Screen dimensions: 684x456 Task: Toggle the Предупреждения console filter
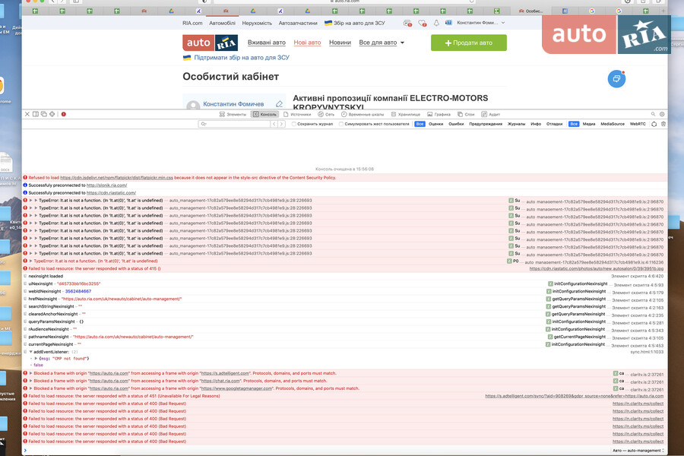point(486,124)
